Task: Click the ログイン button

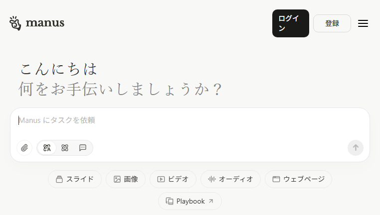Action: tap(291, 23)
